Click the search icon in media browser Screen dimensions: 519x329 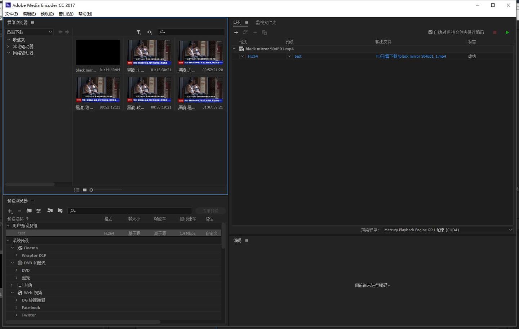(x=162, y=32)
